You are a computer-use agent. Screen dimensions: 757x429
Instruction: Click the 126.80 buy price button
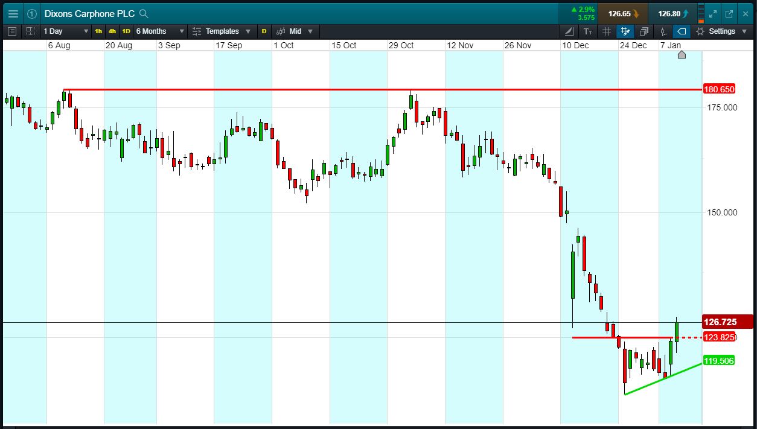[x=672, y=13]
